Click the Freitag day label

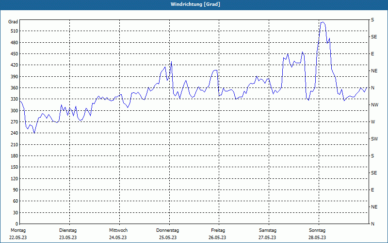coord(218,230)
